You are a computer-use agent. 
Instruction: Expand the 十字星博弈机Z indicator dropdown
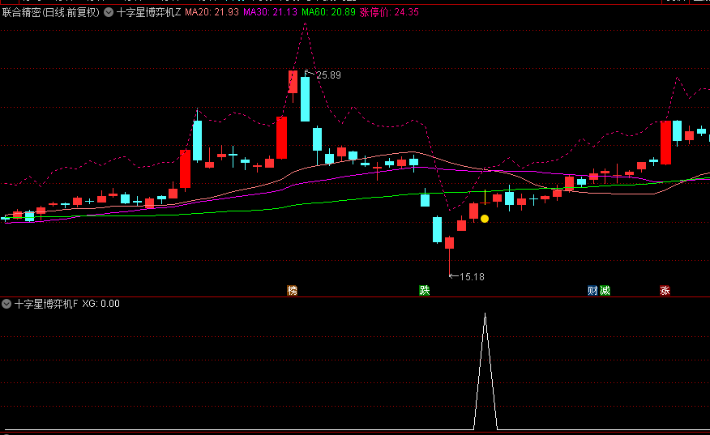108,13
